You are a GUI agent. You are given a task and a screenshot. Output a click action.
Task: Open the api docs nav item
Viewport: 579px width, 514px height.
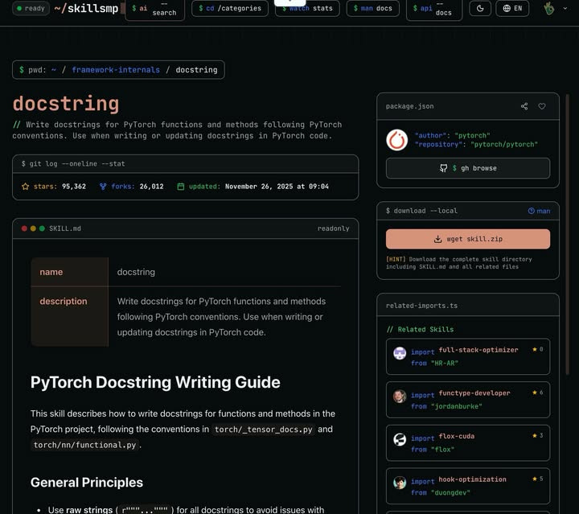coord(434,8)
